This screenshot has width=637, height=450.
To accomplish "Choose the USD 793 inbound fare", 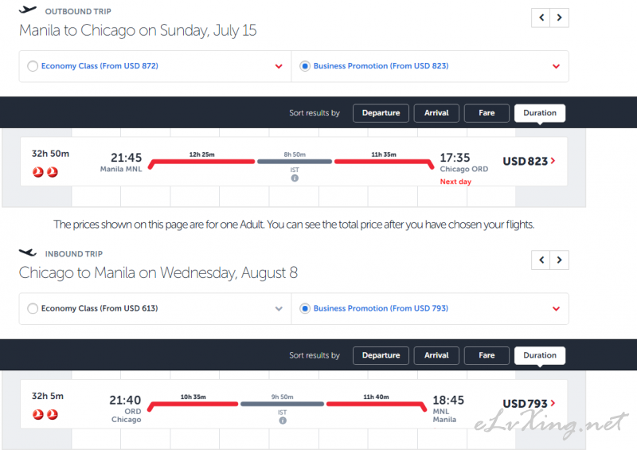I will coord(529,404).
